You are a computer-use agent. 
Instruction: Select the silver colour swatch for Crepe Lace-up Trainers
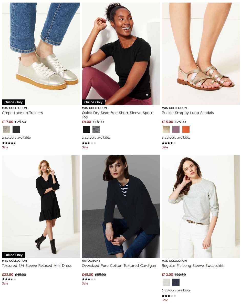coord(6,129)
